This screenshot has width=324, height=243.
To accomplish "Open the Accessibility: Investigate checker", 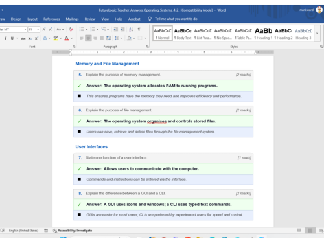I will (73, 231).
